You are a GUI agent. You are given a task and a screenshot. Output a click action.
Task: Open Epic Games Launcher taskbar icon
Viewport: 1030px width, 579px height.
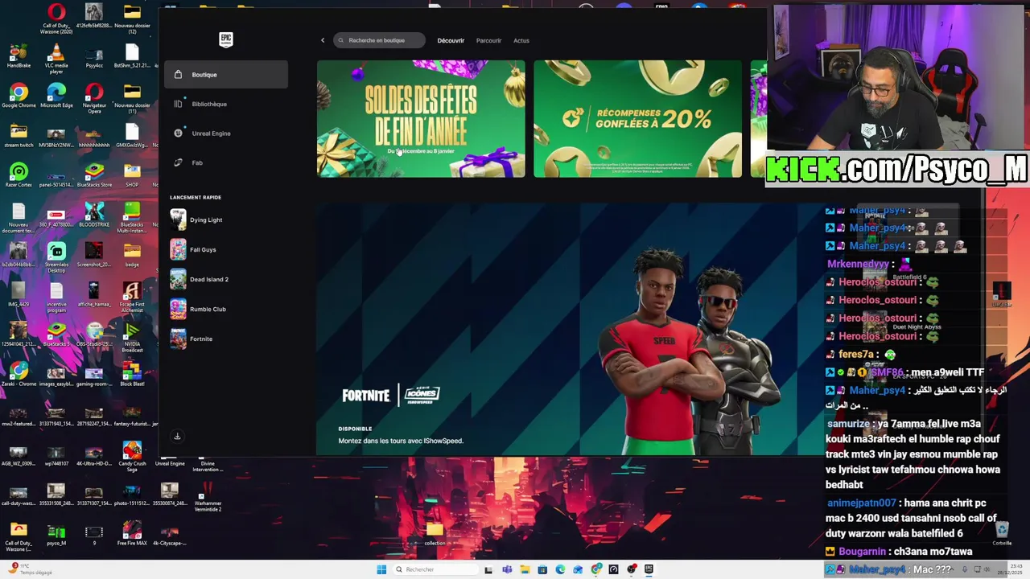649,569
